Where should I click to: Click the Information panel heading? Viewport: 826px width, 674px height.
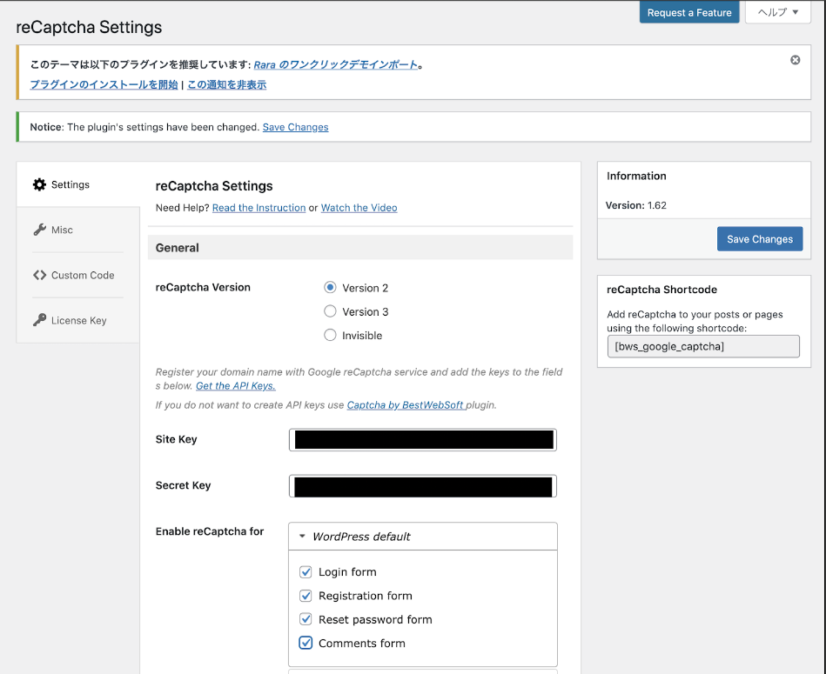(636, 176)
